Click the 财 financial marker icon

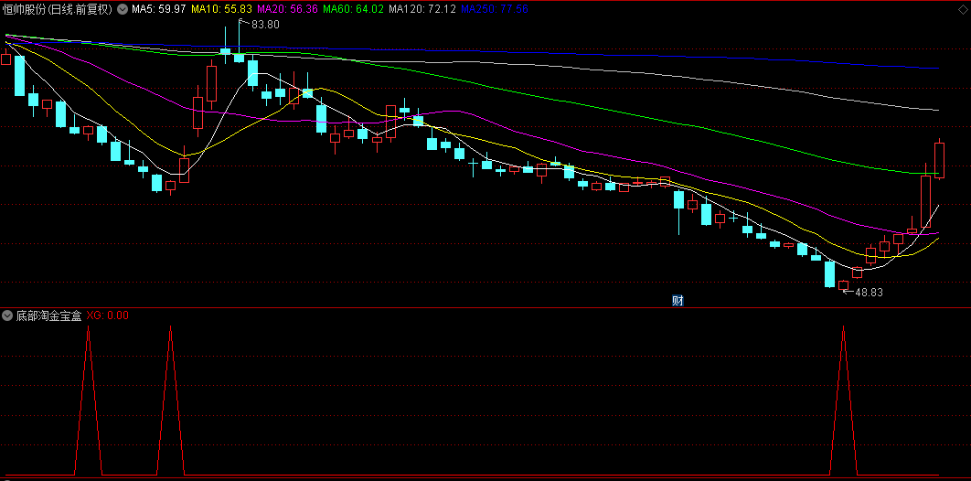click(678, 301)
